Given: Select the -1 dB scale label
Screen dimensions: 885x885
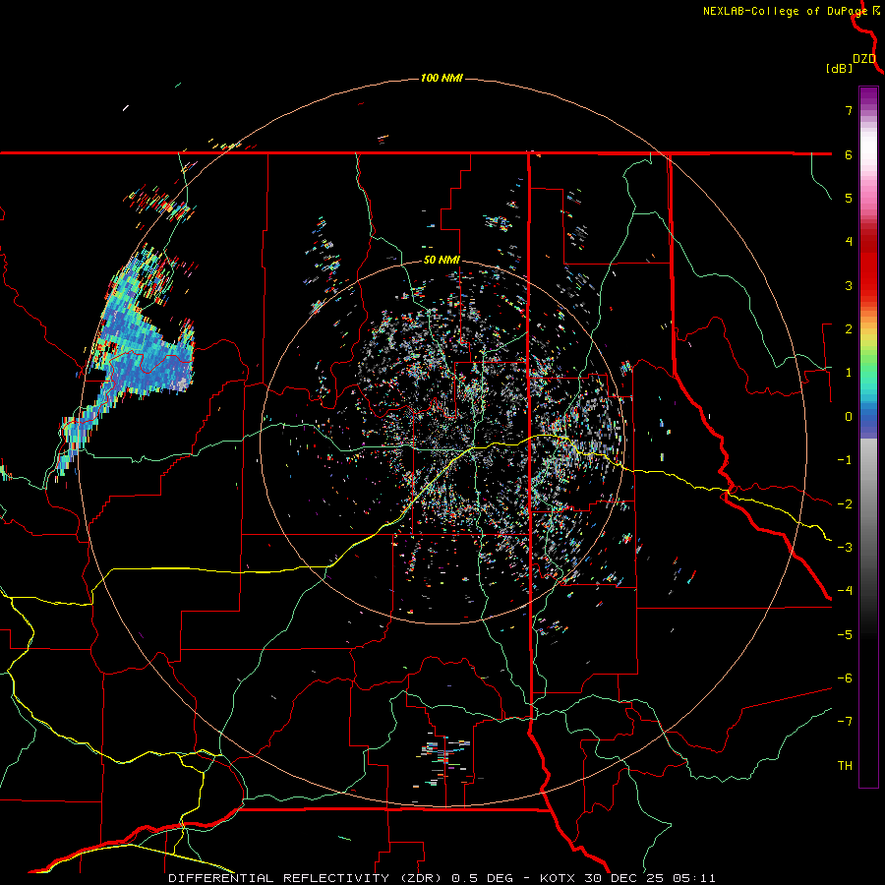Looking at the screenshot, I should click(x=845, y=460).
